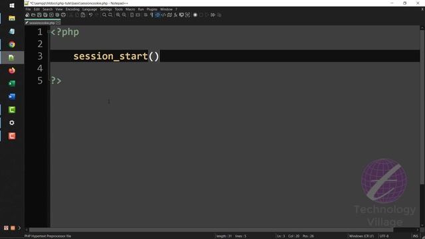This screenshot has height=239, width=425.
Task: Click the closing ?> tag
Action: coord(56,80)
